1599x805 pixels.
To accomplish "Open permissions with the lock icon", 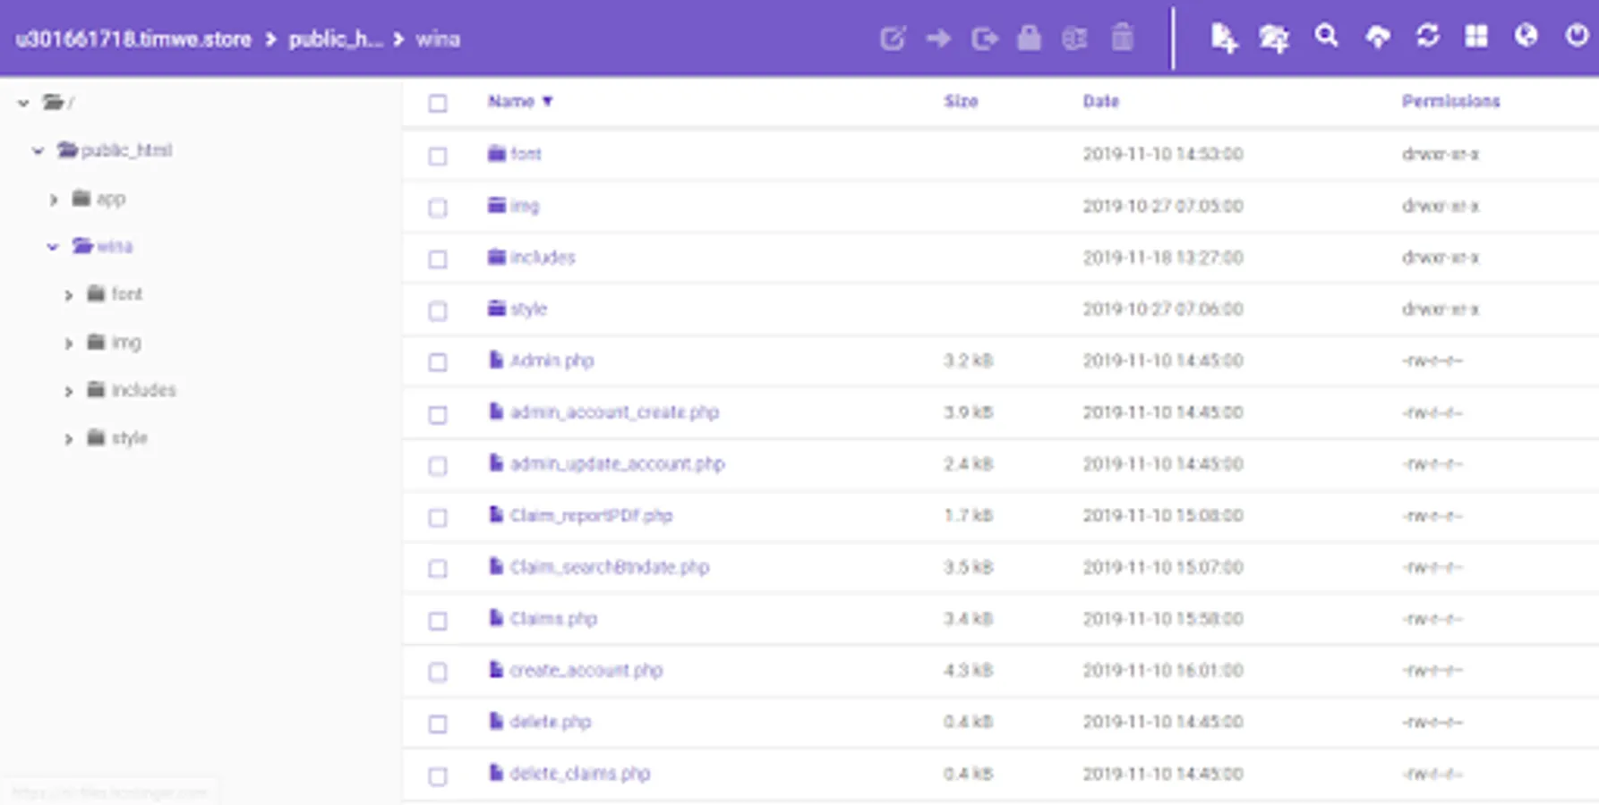I will tap(1029, 38).
